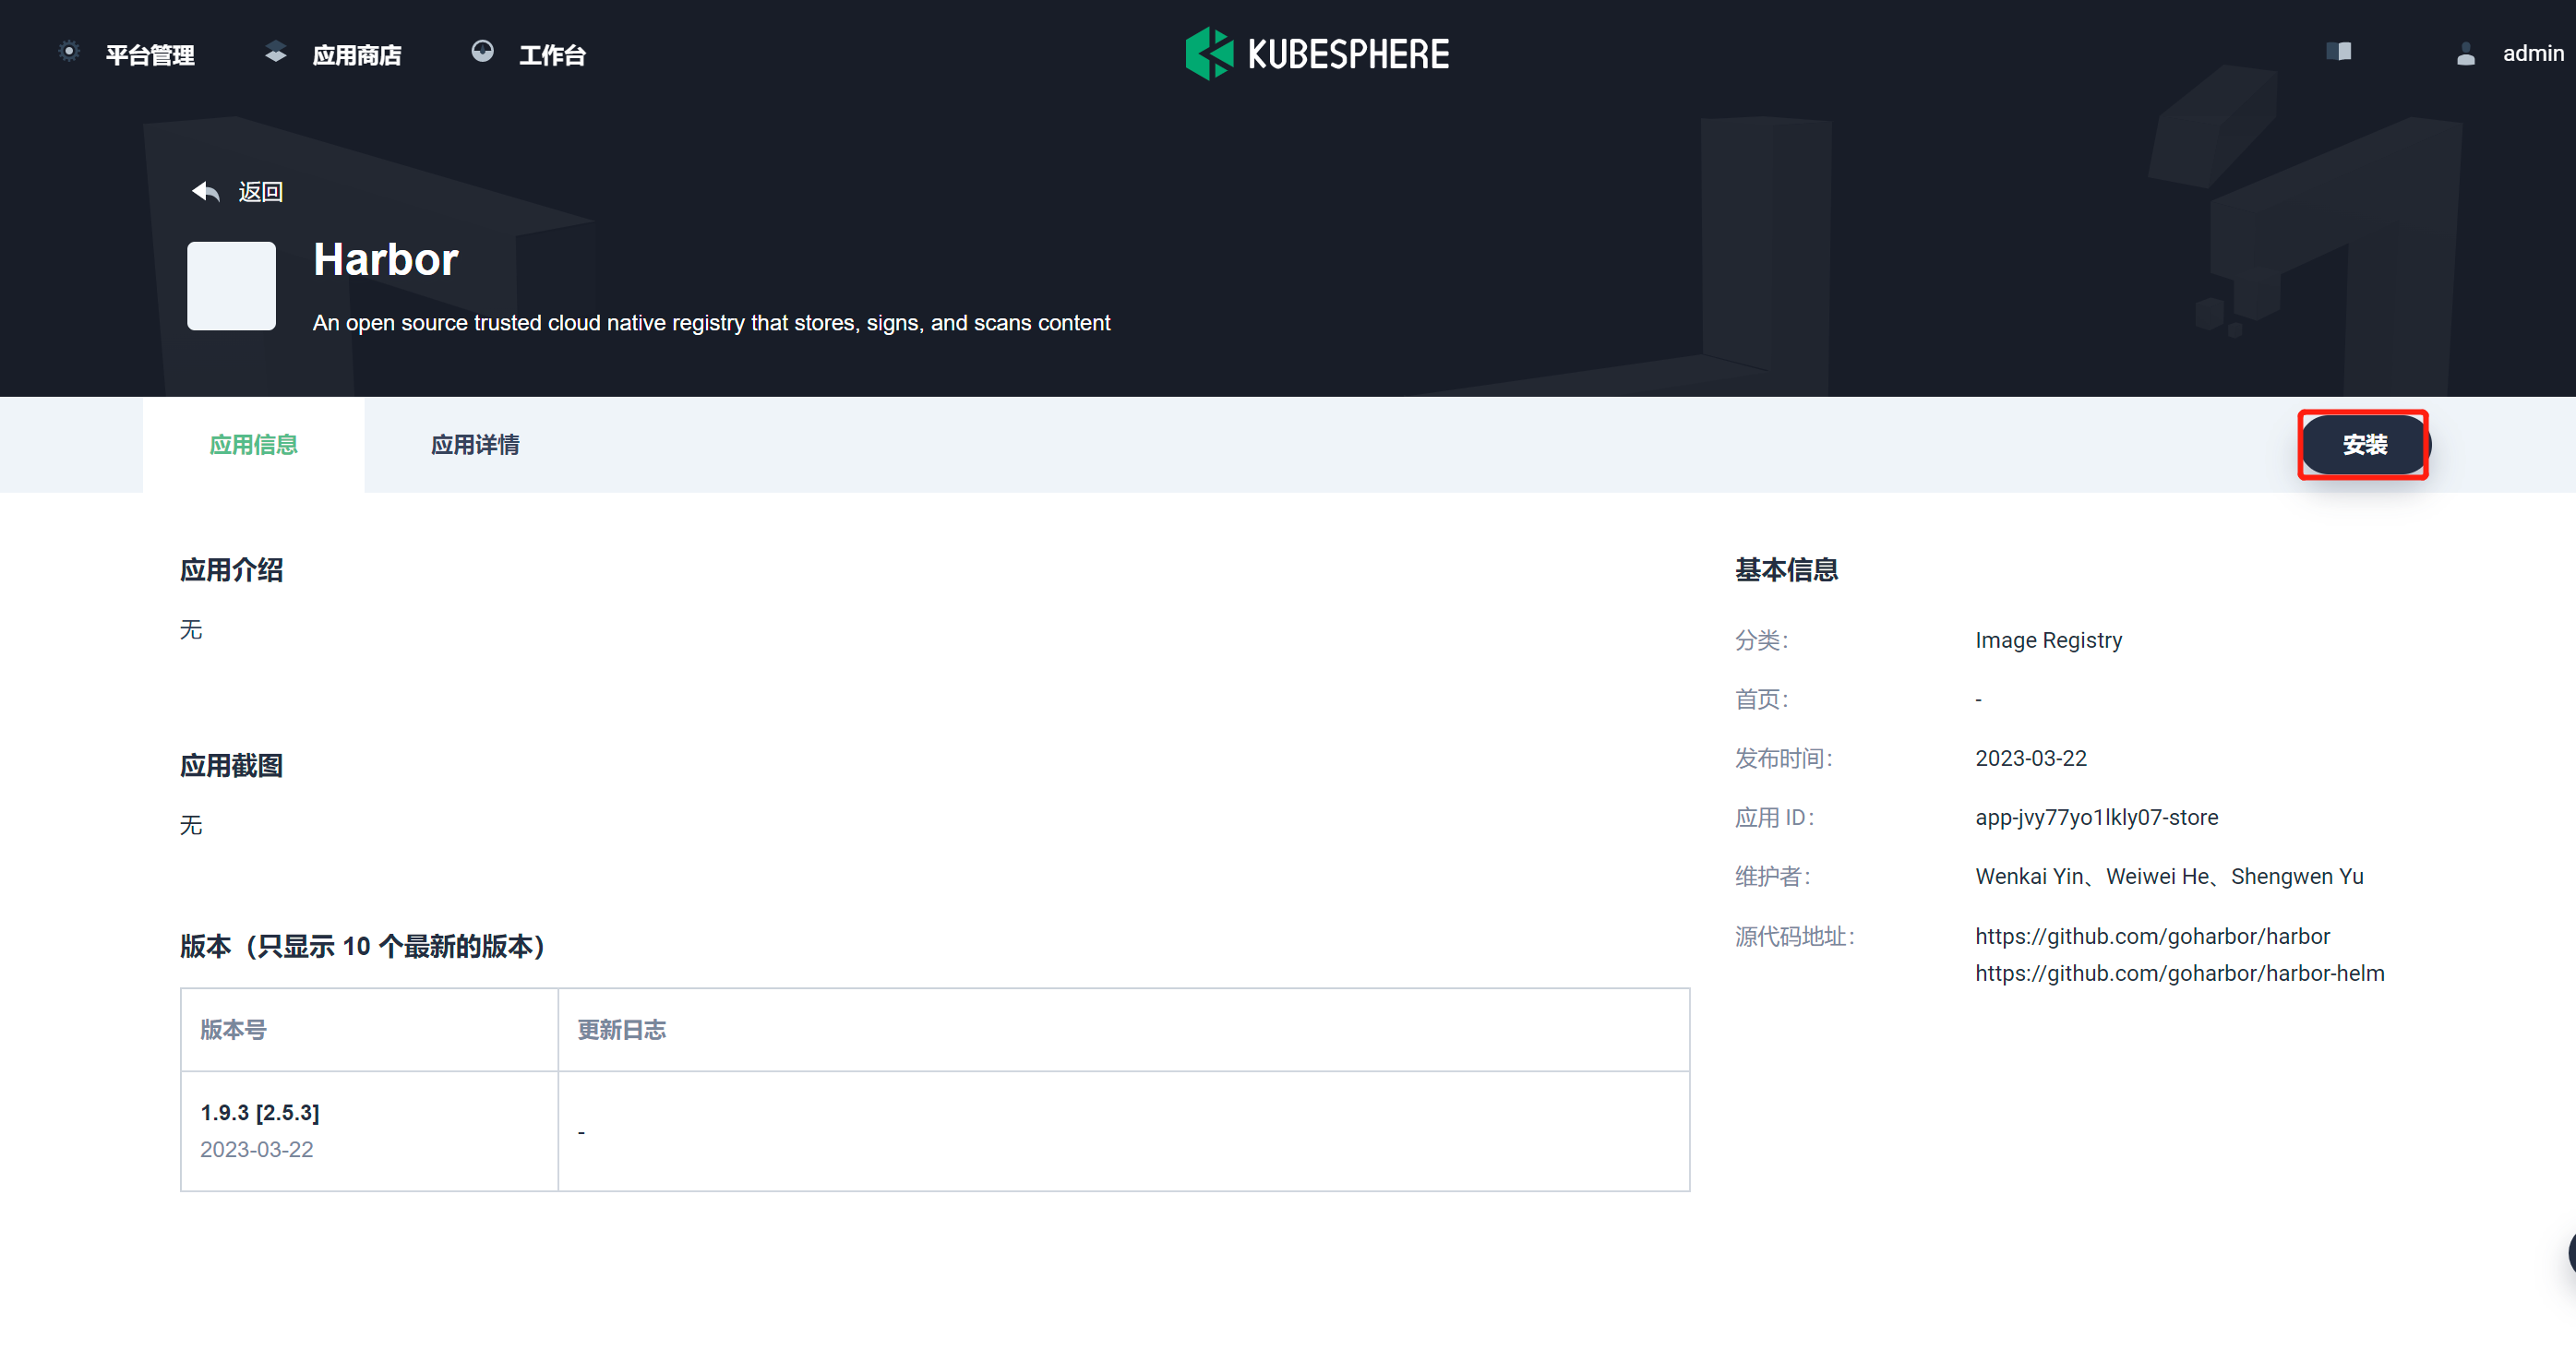Click the Harbor app logo thumbnail

(231, 286)
